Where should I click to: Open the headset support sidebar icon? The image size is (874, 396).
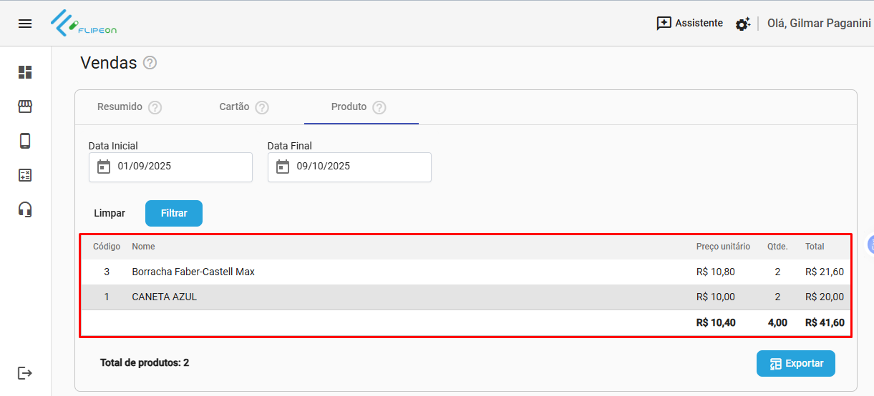(25, 209)
